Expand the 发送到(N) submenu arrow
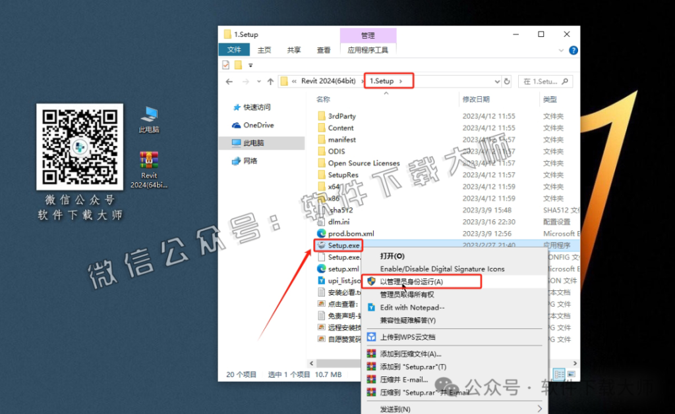The image size is (675, 414). (x=539, y=409)
